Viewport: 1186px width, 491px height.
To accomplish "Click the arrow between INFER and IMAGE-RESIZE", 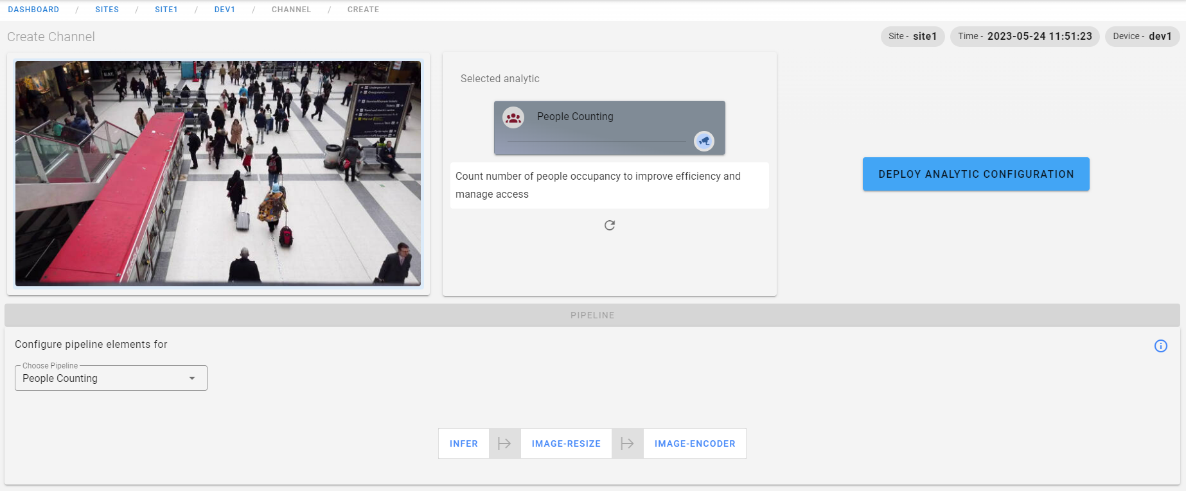I will tap(504, 444).
